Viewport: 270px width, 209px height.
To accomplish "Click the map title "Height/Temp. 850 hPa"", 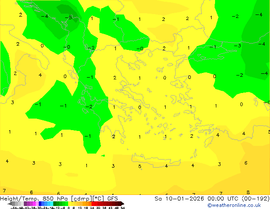I will pos(34,199).
